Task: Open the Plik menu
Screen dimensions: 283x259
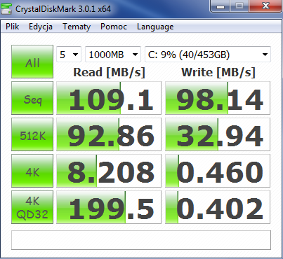Action: 12,27
